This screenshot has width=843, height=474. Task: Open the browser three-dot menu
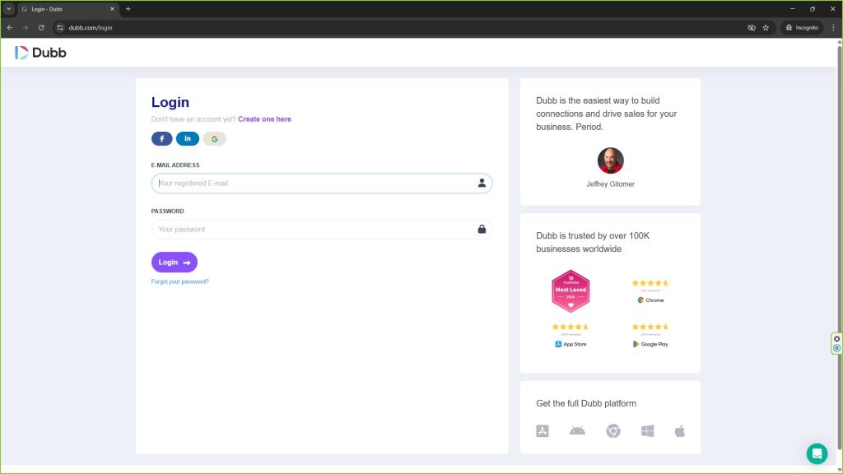833,27
